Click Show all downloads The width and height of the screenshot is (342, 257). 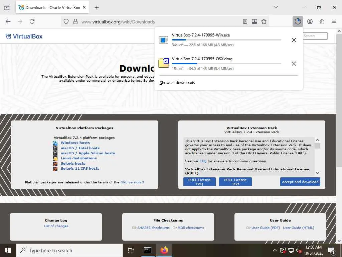click(x=177, y=83)
